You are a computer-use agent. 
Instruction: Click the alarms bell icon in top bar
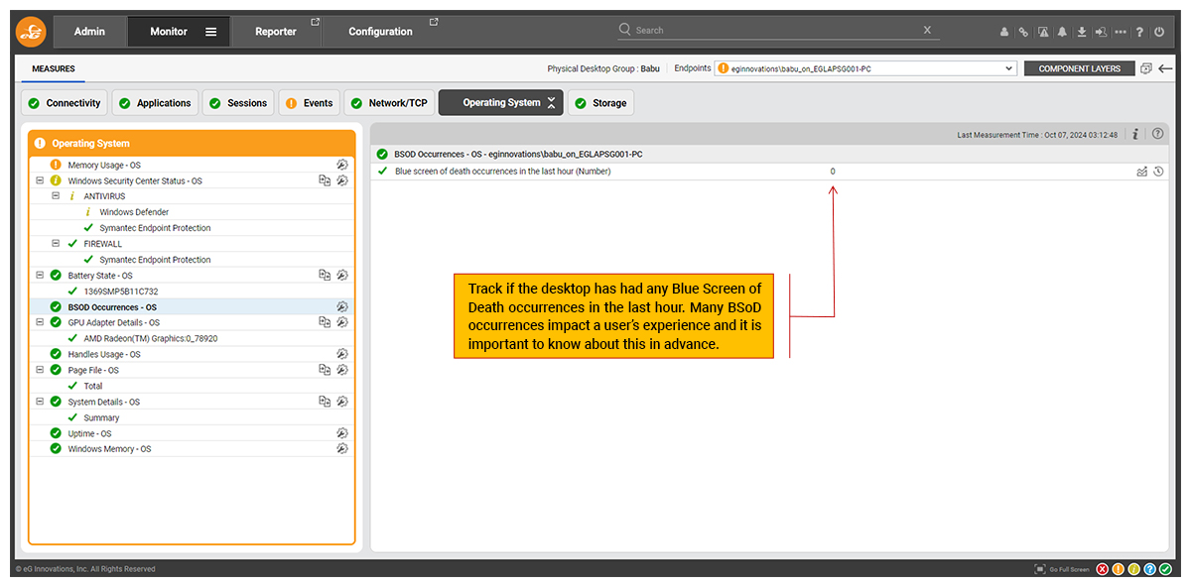click(x=1063, y=32)
